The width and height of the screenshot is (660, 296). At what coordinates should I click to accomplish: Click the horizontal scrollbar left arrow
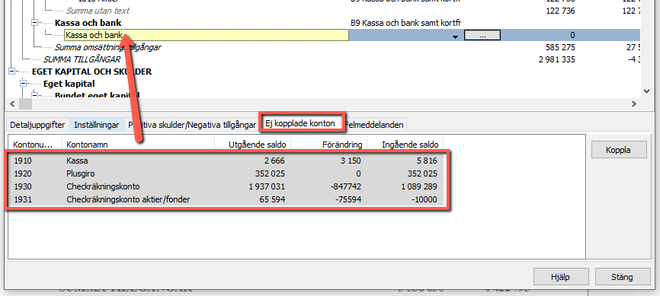pos(12,103)
